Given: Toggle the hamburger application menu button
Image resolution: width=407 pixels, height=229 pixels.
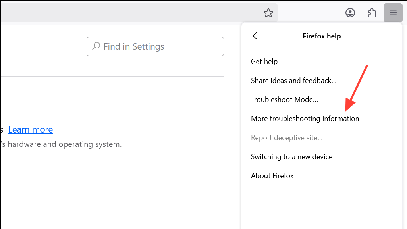Looking at the screenshot, I should pyautogui.click(x=393, y=13).
